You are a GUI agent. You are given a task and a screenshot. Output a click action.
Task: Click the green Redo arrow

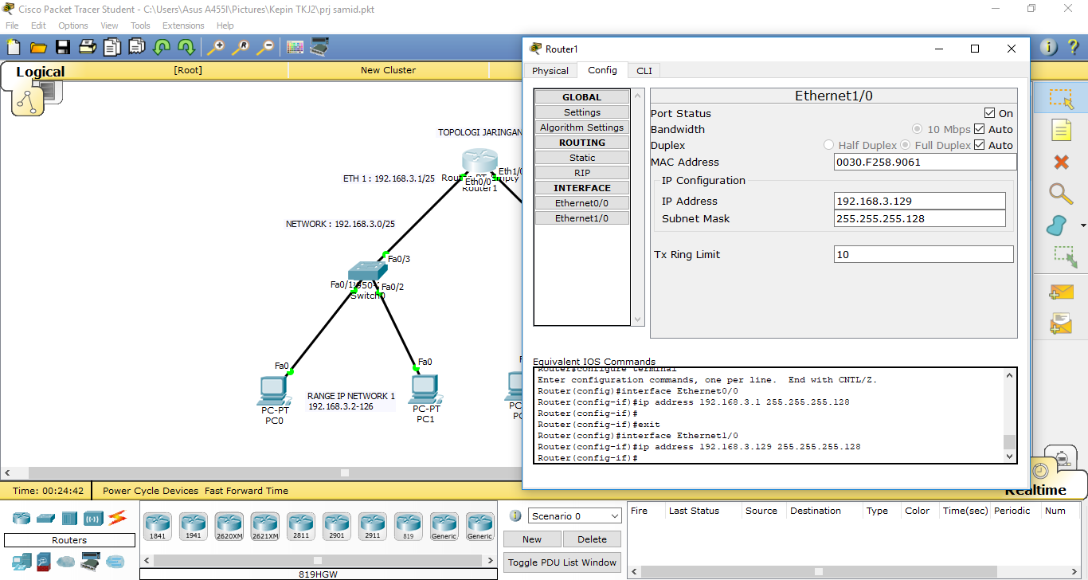pos(186,47)
